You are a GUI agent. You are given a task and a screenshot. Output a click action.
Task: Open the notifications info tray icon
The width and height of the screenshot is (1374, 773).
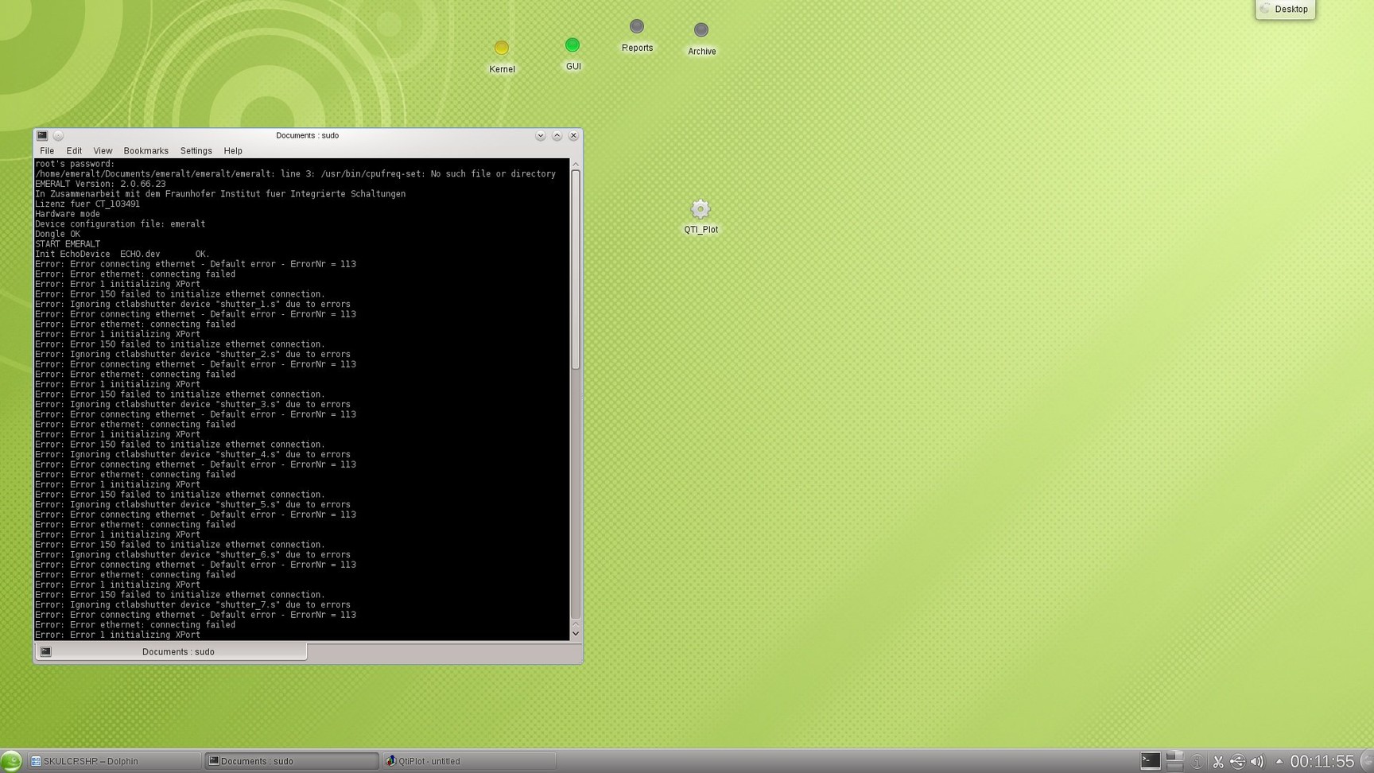click(1197, 762)
